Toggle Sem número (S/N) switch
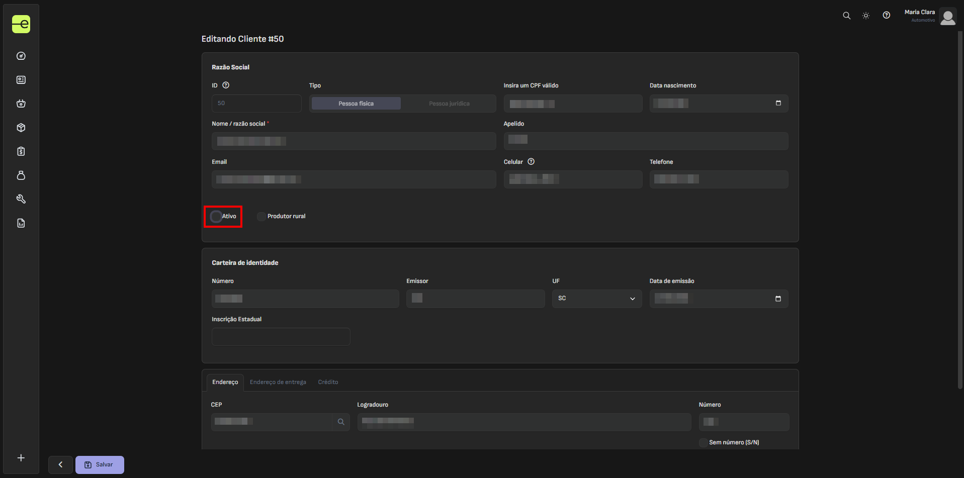The height and width of the screenshot is (478, 964). (x=703, y=443)
